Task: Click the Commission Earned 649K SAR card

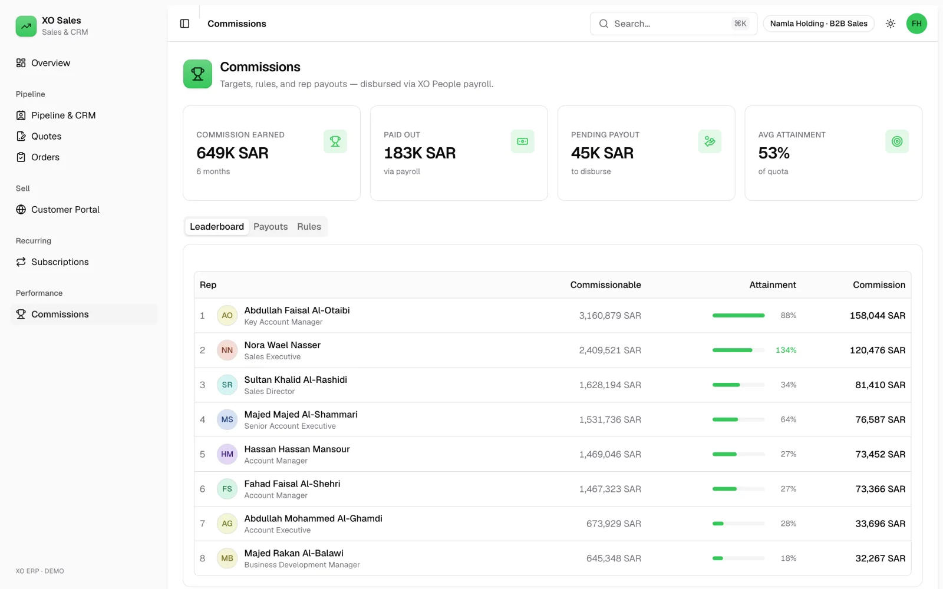Action: (272, 153)
